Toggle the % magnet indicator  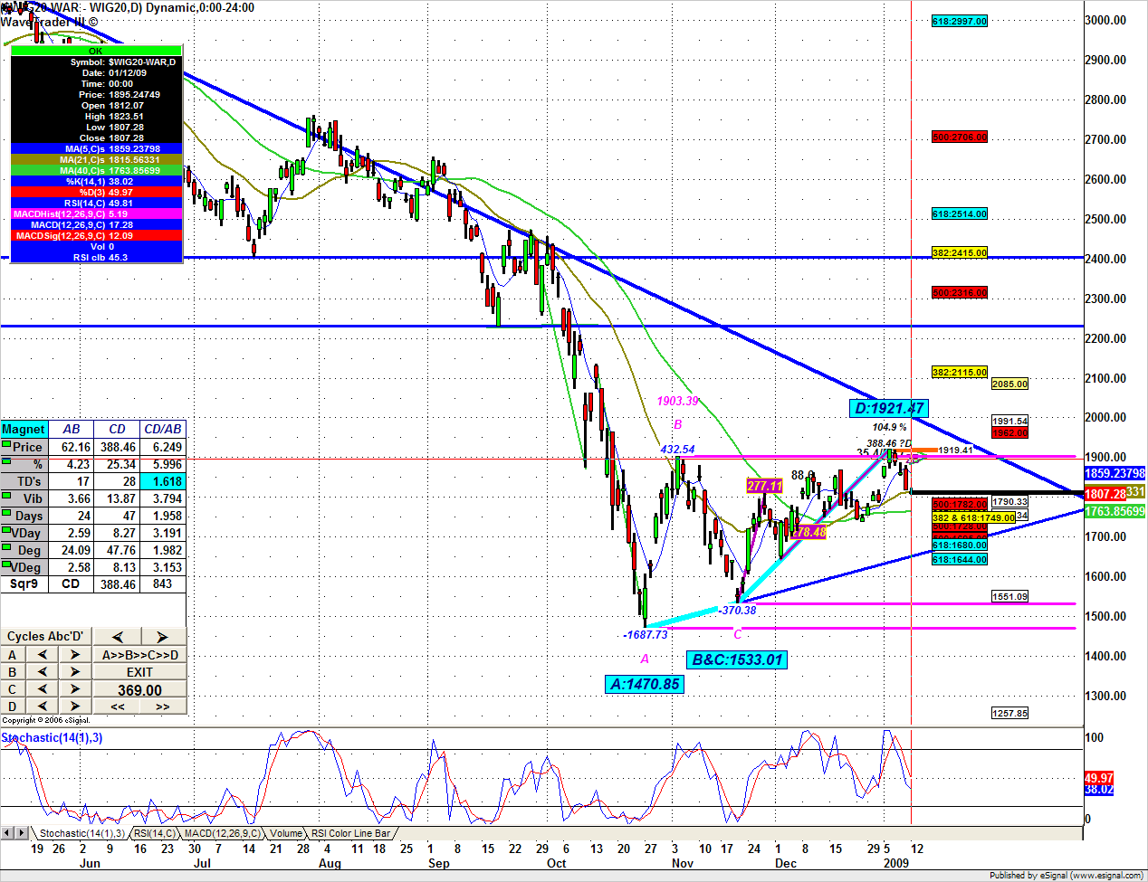point(6,461)
